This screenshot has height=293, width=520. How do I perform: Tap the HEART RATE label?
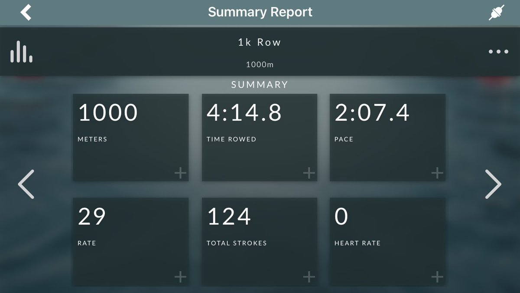pos(357,243)
